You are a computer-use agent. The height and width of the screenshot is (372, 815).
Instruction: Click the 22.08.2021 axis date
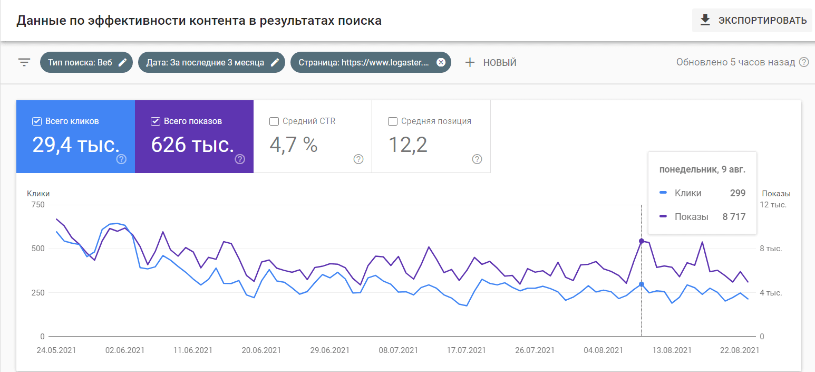739,350
